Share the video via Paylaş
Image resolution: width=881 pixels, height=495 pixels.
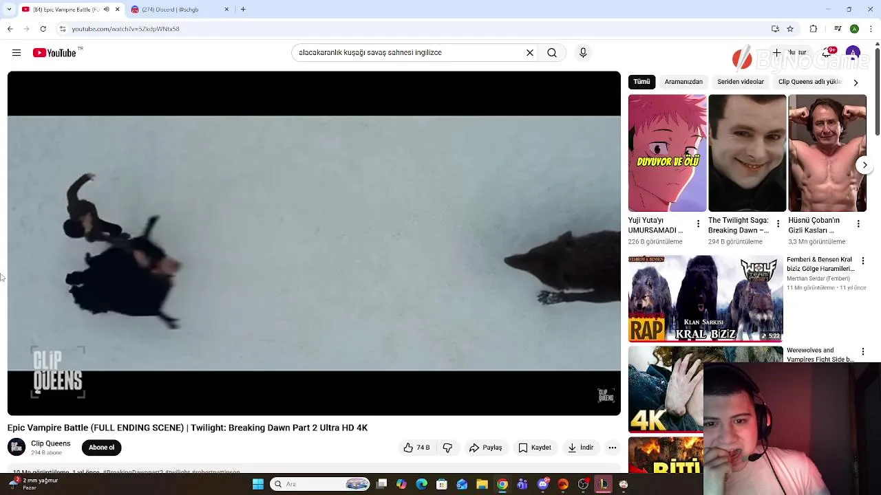pos(486,448)
